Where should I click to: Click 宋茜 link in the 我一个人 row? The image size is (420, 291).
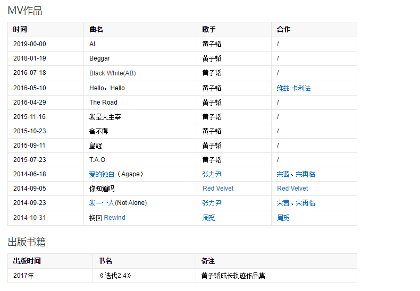coord(283,203)
